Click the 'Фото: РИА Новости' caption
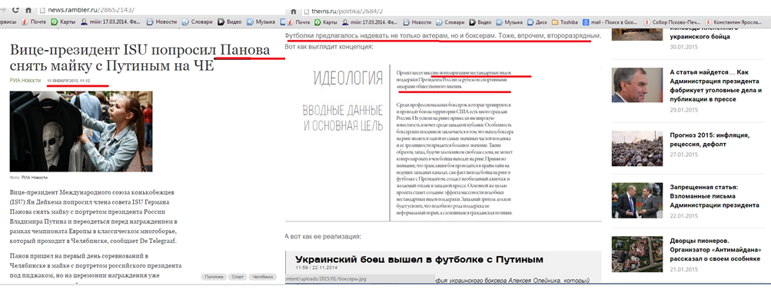The image size is (771, 293). (28, 177)
